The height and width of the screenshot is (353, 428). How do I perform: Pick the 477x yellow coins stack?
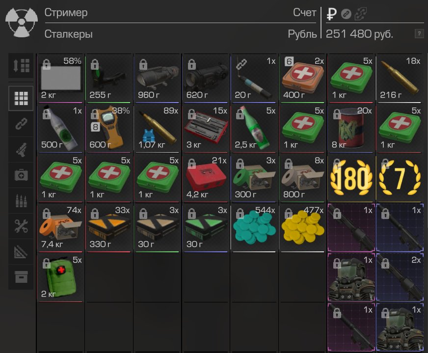coord(303,228)
